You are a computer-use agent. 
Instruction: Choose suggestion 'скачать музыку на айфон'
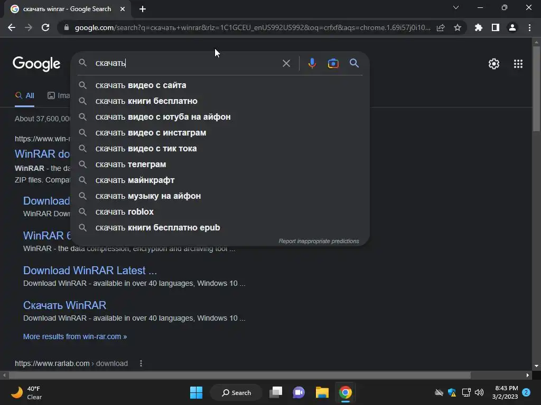coord(220,196)
